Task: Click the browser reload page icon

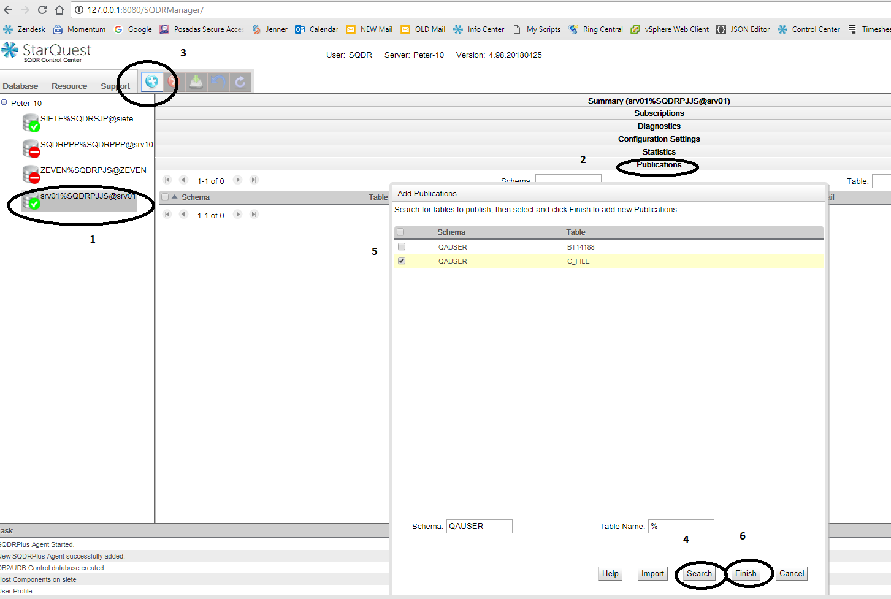Action: 42,10
